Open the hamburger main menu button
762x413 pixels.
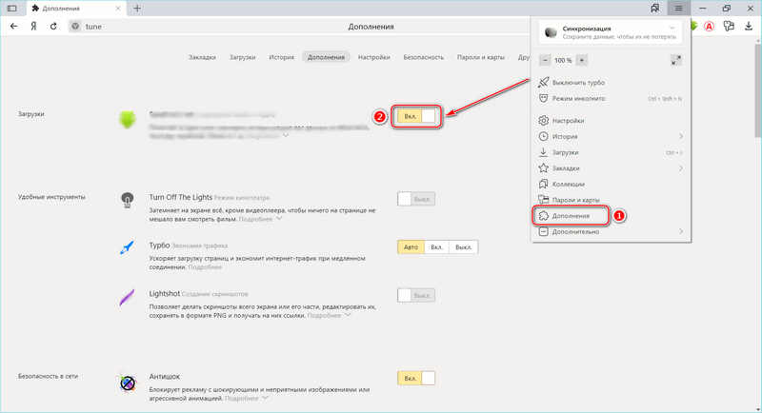coord(678,8)
